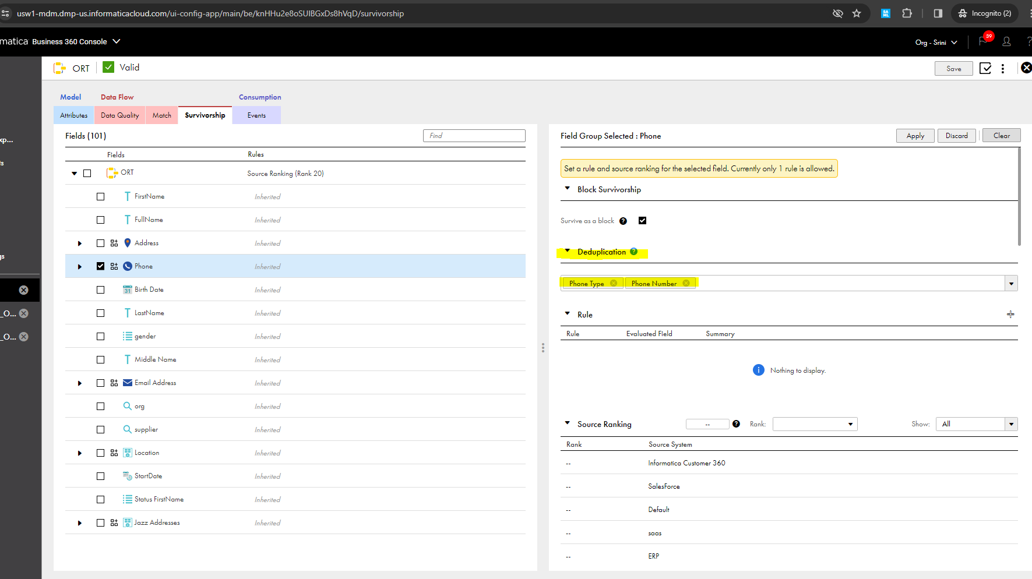This screenshot has width=1032, height=579.
Task: Expand the Address field group
Action: 80,243
